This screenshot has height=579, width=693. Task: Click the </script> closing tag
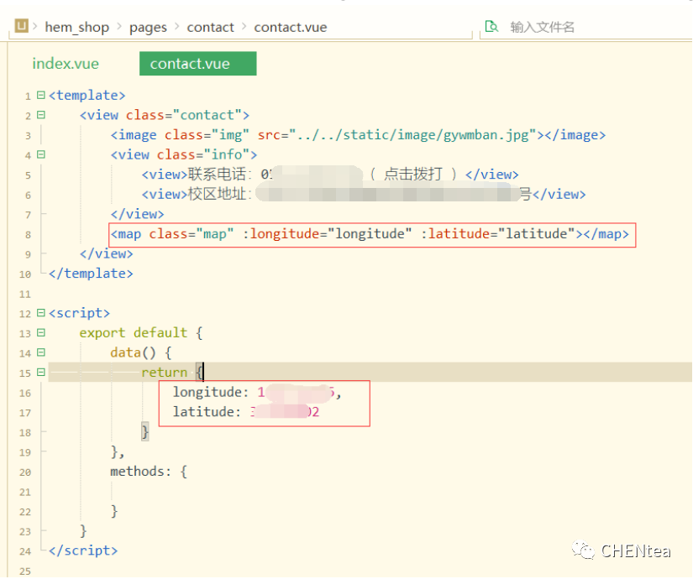point(83,550)
